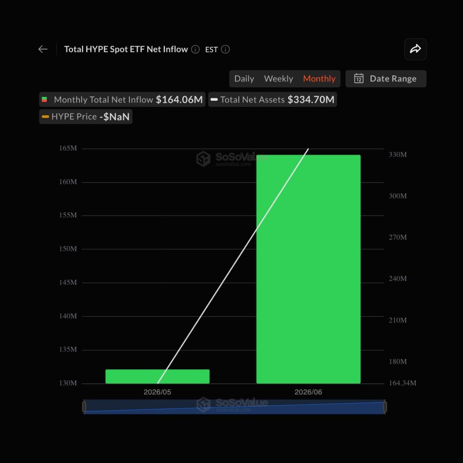This screenshot has width=463, height=463.
Task: Click the left handle of the range slider
Action: pos(84,406)
